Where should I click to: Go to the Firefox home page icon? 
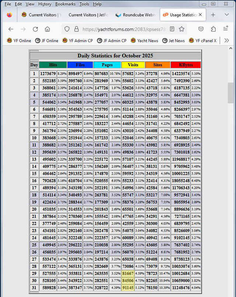(48, 29)
